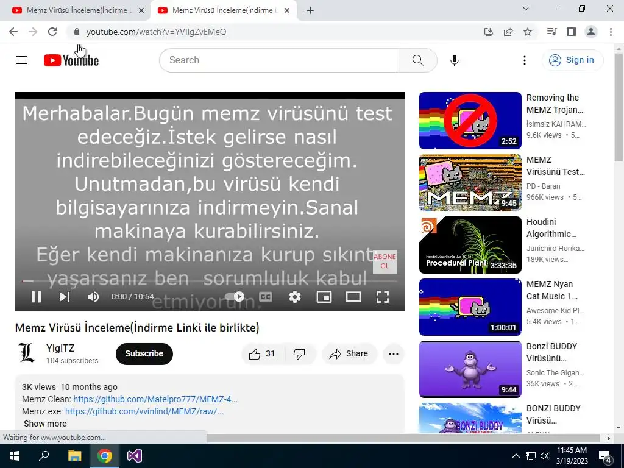
Task: Pause the video playback
Action: (36, 297)
